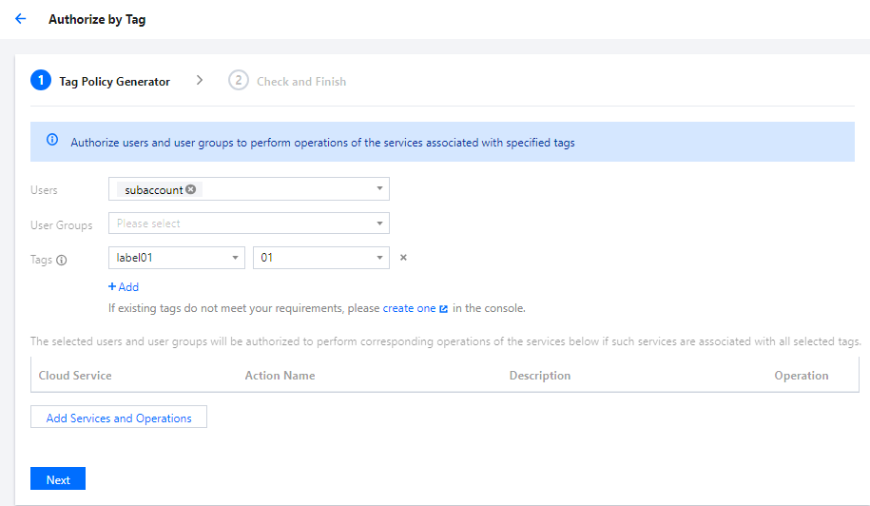Click the chevron between wizard steps

[x=200, y=81]
